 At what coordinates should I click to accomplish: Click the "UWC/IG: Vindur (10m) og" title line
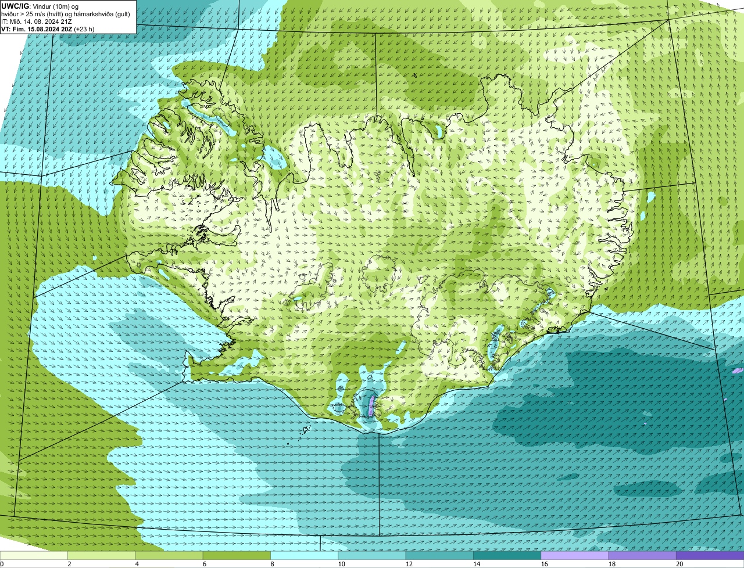[40, 6]
